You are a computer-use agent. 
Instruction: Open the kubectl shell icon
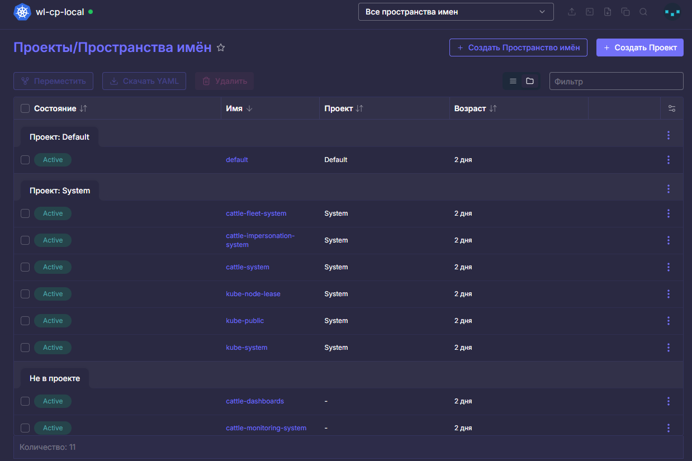point(590,12)
